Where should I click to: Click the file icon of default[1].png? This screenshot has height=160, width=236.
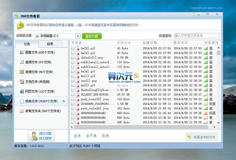[77, 57]
